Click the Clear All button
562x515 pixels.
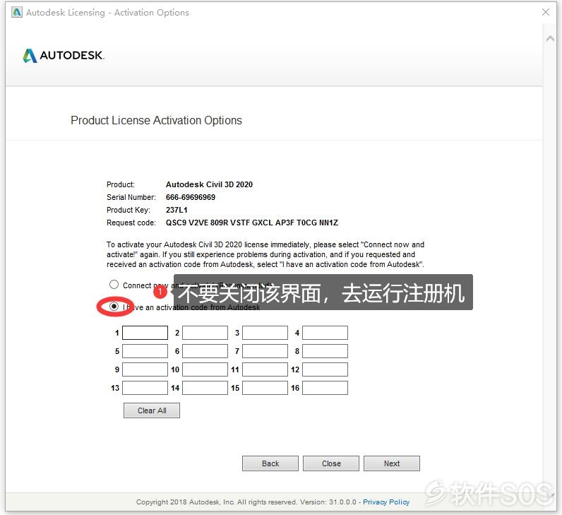pyautogui.click(x=152, y=410)
